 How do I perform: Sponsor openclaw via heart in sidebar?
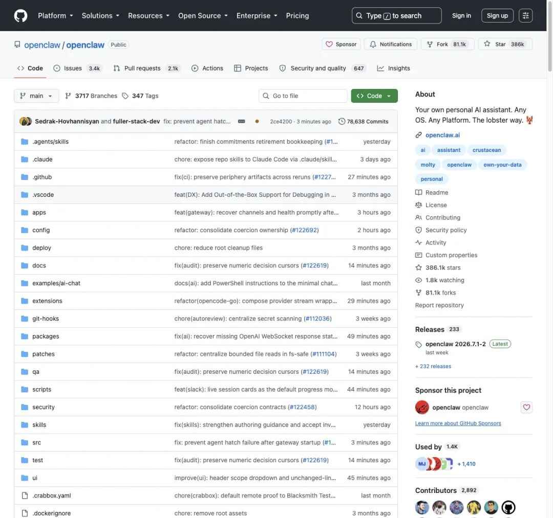(x=526, y=408)
